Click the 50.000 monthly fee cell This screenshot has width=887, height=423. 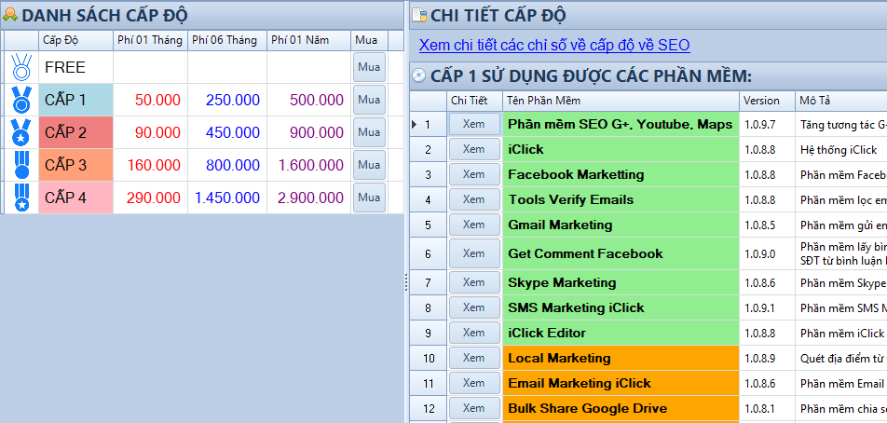(x=151, y=100)
